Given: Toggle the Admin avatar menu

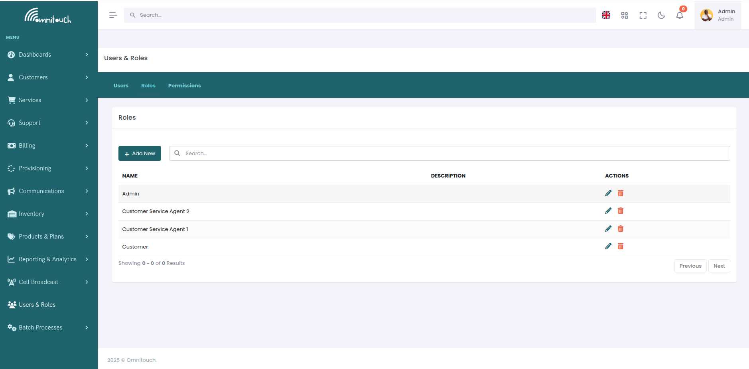Looking at the screenshot, I should pos(706,15).
